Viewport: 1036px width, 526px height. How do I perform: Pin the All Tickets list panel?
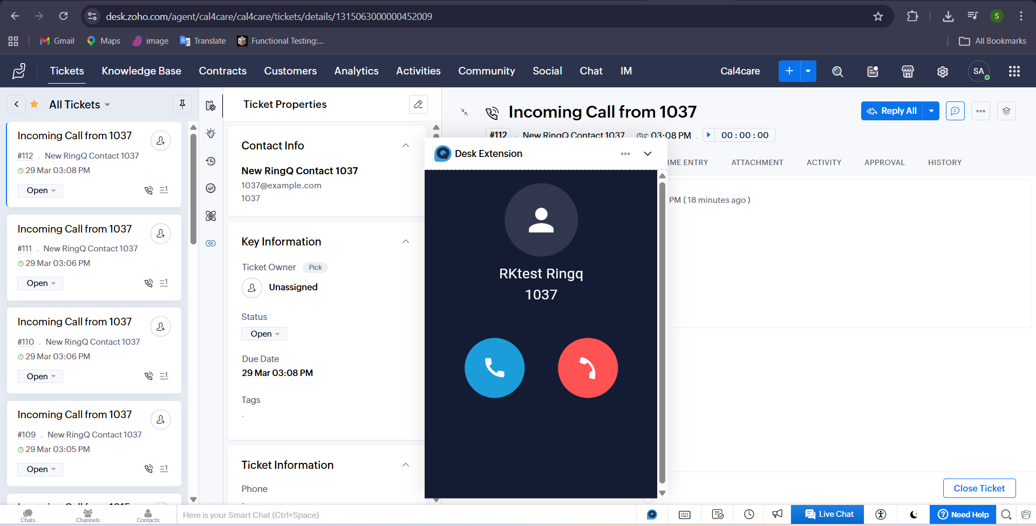182,104
